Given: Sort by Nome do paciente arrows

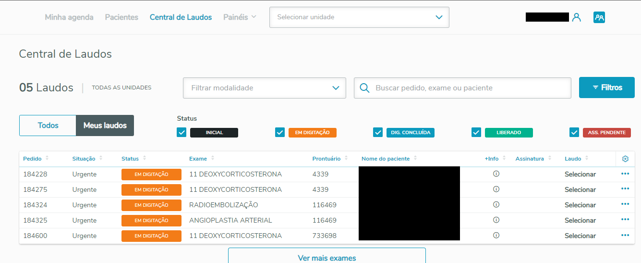Looking at the screenshot, I should (x=415, y=158).
